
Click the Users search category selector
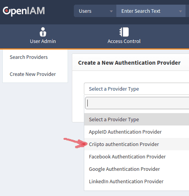tap(95, 11)
